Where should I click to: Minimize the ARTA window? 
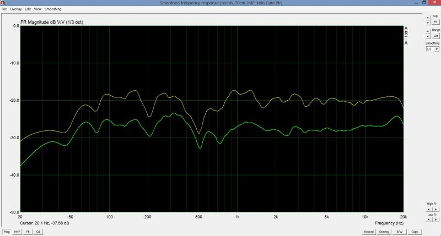[x=417, y=3]
